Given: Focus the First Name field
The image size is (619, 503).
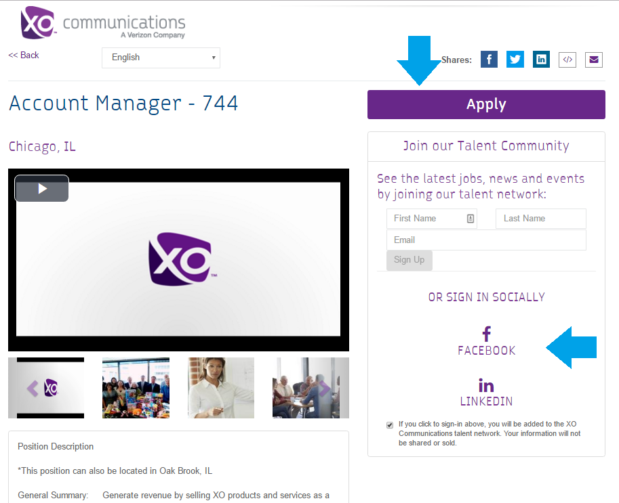Looking at the screenshot, I should click(x=432, y=219).
